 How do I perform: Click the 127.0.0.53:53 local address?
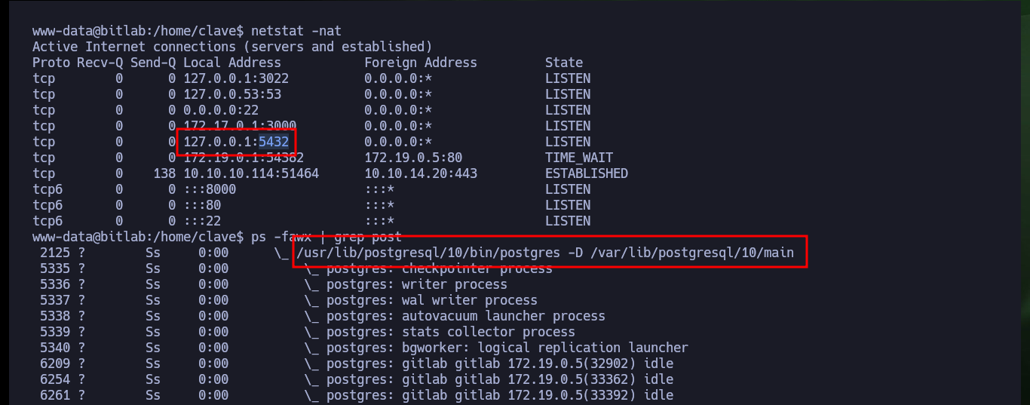pos(232,94)
